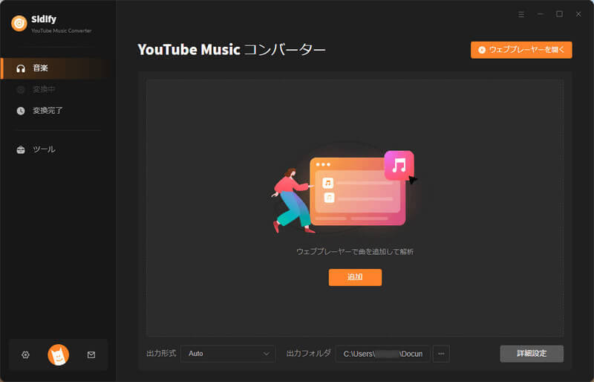
Task: Expand the 出力形式 Auto dropdown
Action: tap(228, 354)
